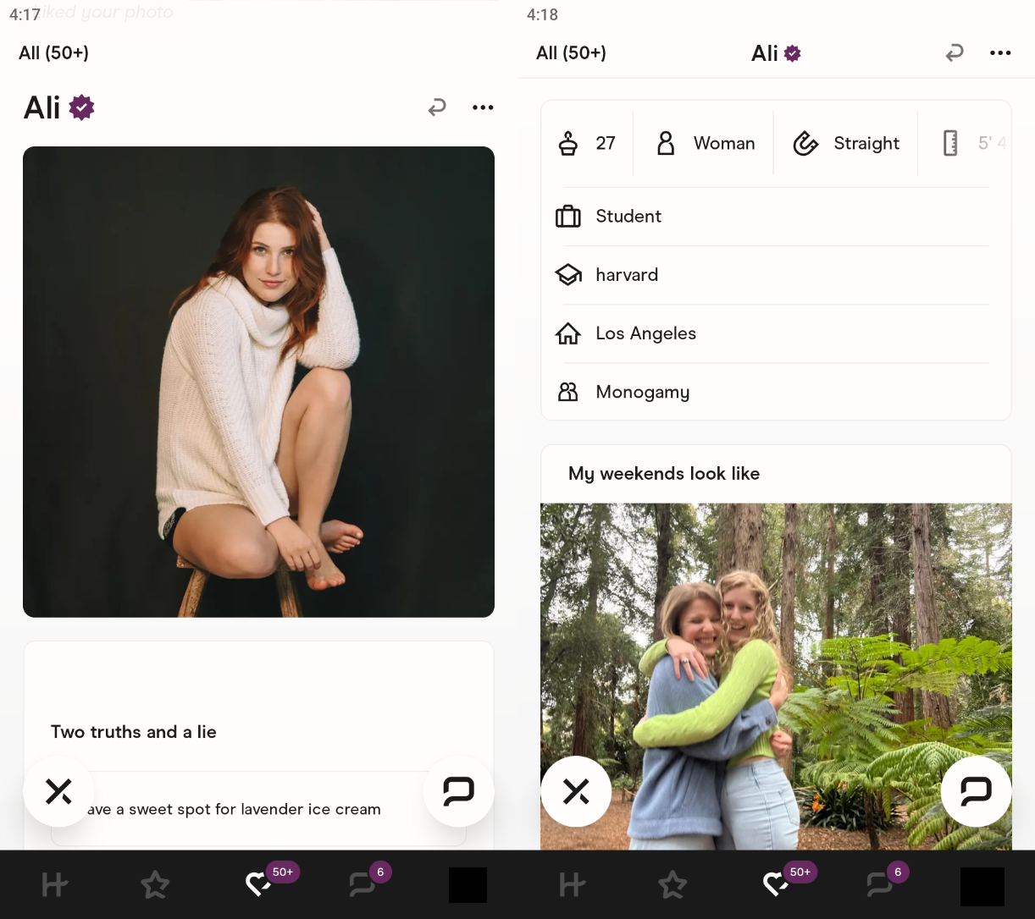Tap the height ruler icon
This screenshot has width=1035, height=919.
950,143
